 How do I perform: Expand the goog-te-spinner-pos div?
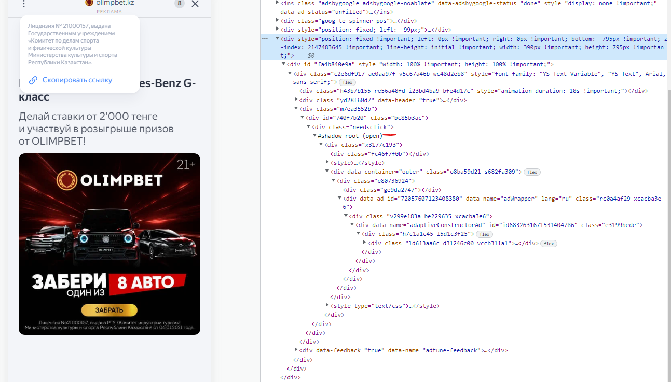(x=277, y=21)
